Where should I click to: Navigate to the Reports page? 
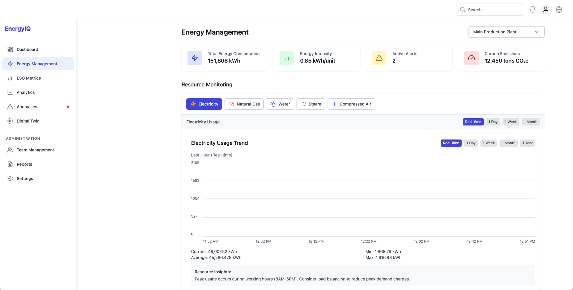[x=24, y=164]
